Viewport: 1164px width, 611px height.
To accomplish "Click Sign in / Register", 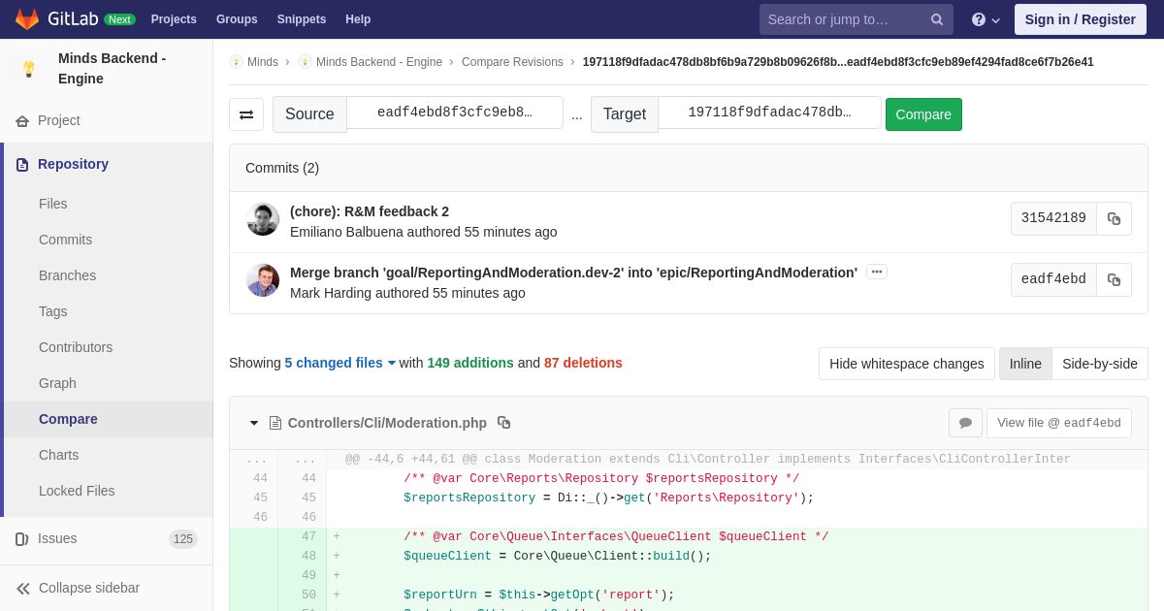I will 1081,19.
